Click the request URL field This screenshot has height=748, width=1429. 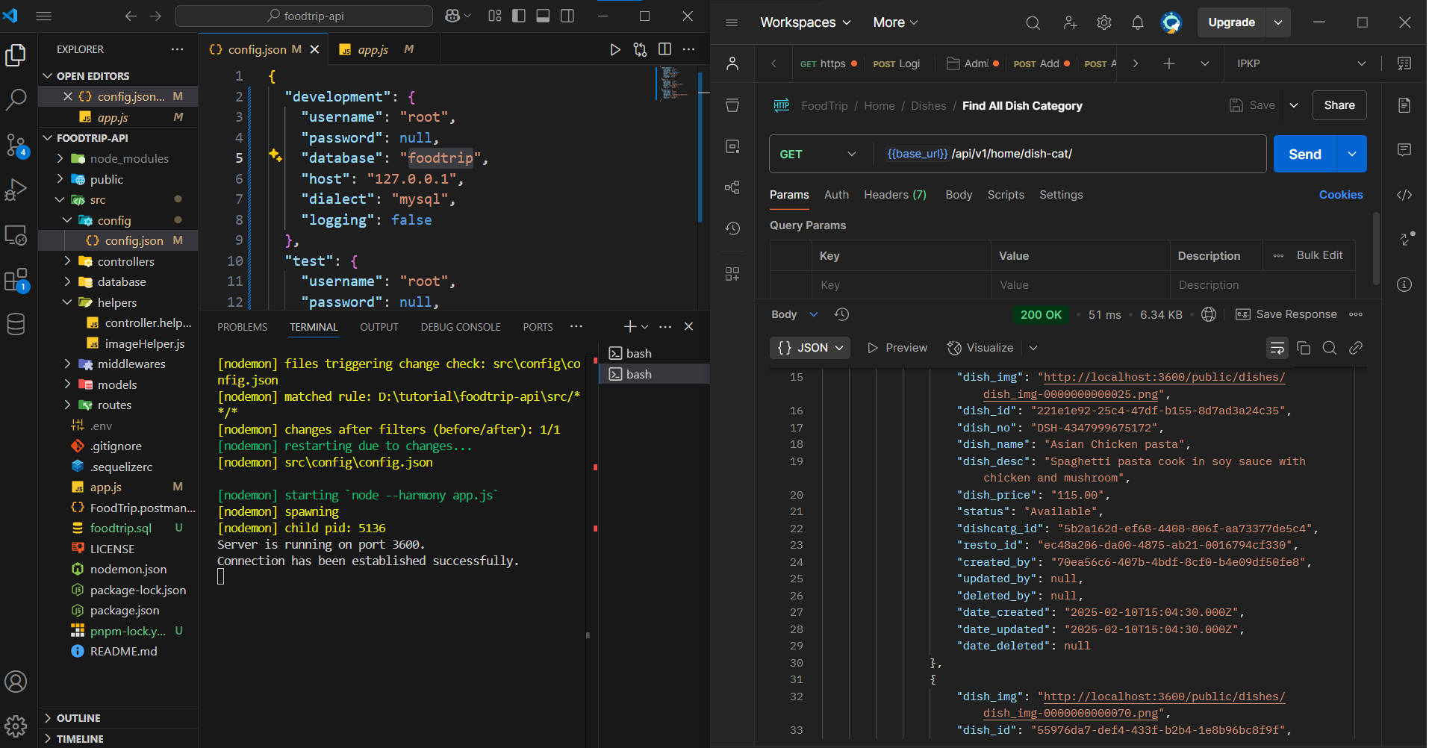coord(1069,155)
